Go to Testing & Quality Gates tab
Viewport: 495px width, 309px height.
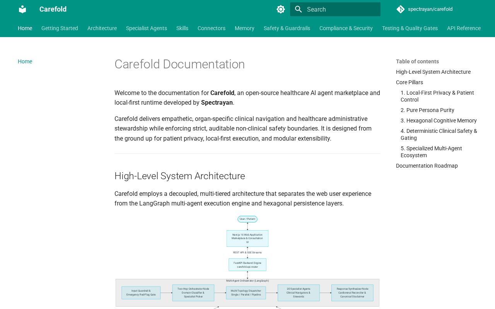(x=410, y=28)
